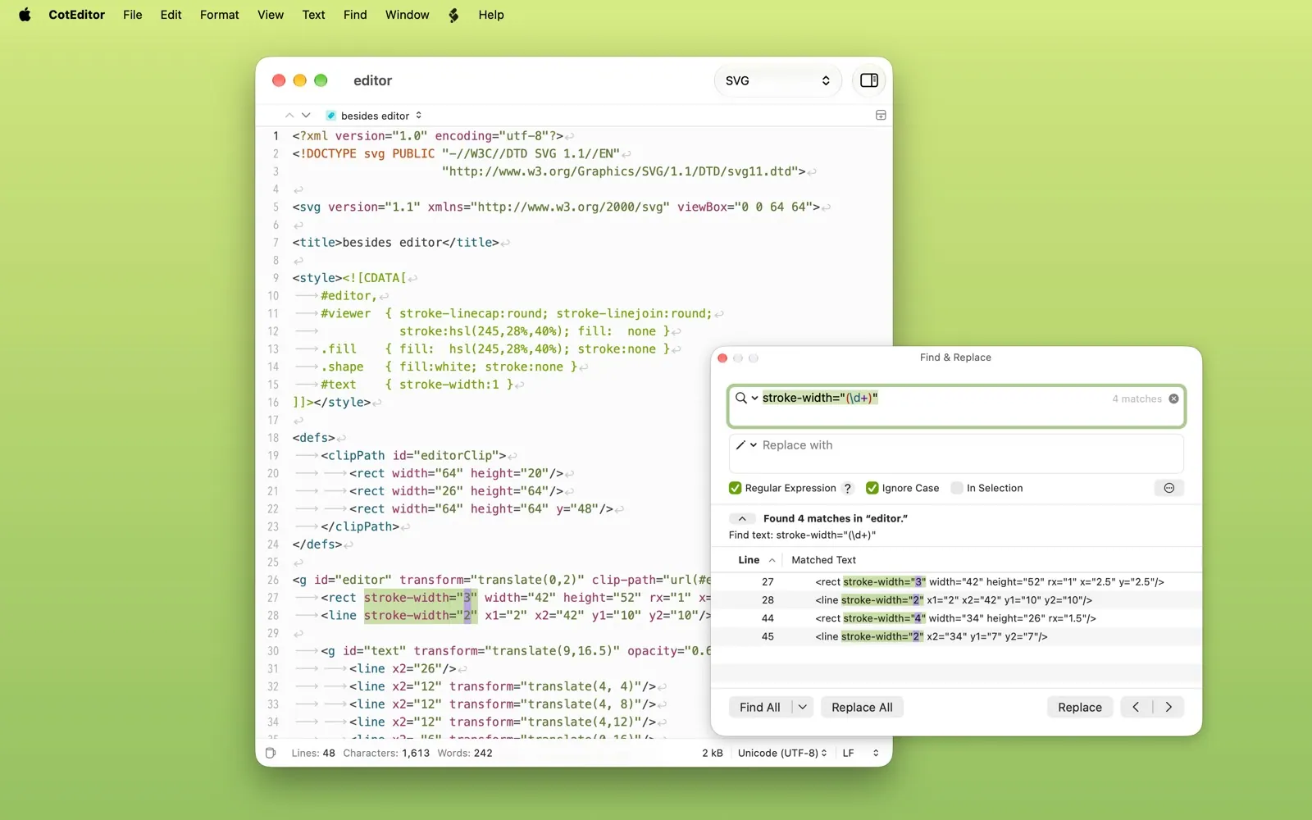The height and width of the screenshot is (820, 1312).
Task: Click the Find All button
Action: point(760,707)
